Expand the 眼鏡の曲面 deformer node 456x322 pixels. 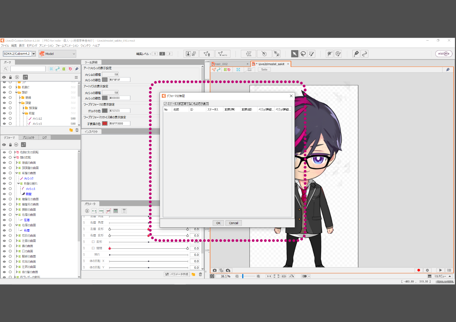click(17, 163)
